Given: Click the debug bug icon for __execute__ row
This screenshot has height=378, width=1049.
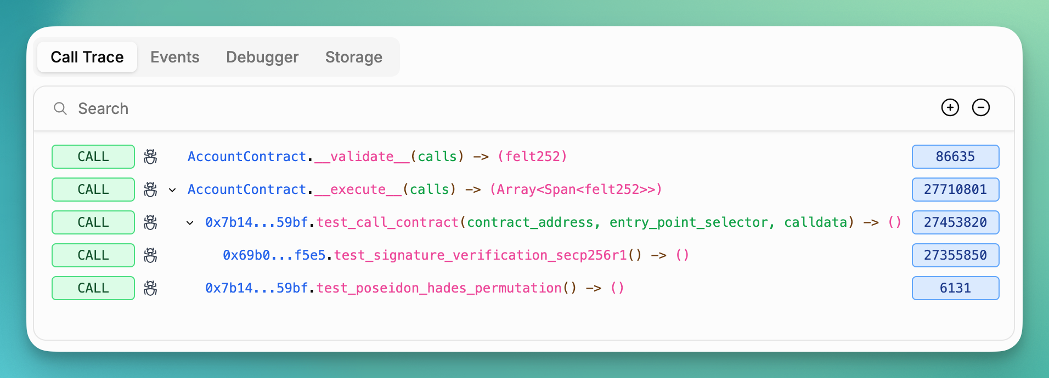Looking at the screenshot, I should click(150, 190).
